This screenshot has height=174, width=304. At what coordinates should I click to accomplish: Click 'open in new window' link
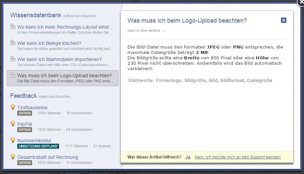[146, 31]
